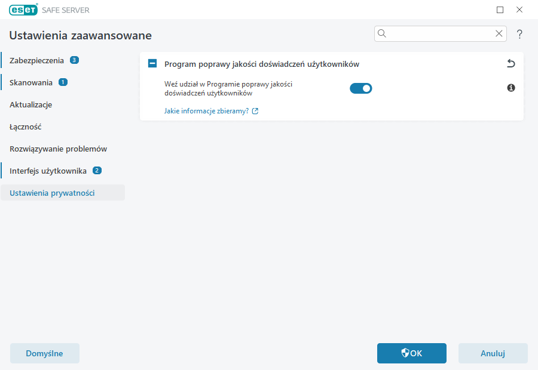538x370 pixels.
Task: Select Zabezpieczenia in the sidebar
Action: (38, 60)
